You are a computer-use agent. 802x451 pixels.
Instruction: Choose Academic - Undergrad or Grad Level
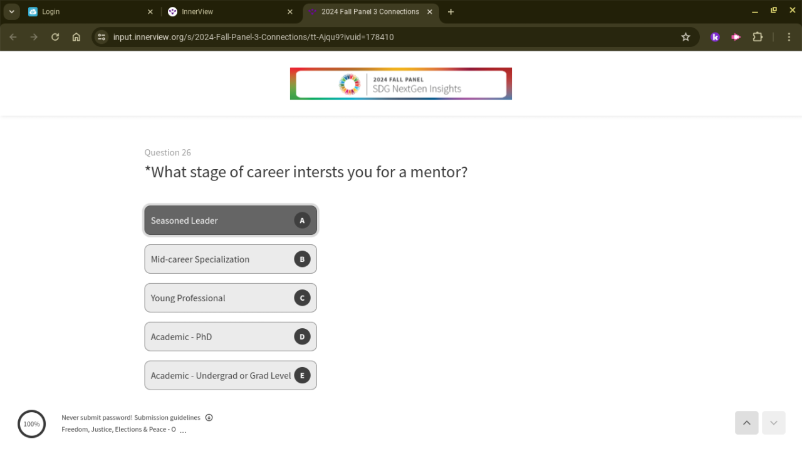click(x=231, y=376)
